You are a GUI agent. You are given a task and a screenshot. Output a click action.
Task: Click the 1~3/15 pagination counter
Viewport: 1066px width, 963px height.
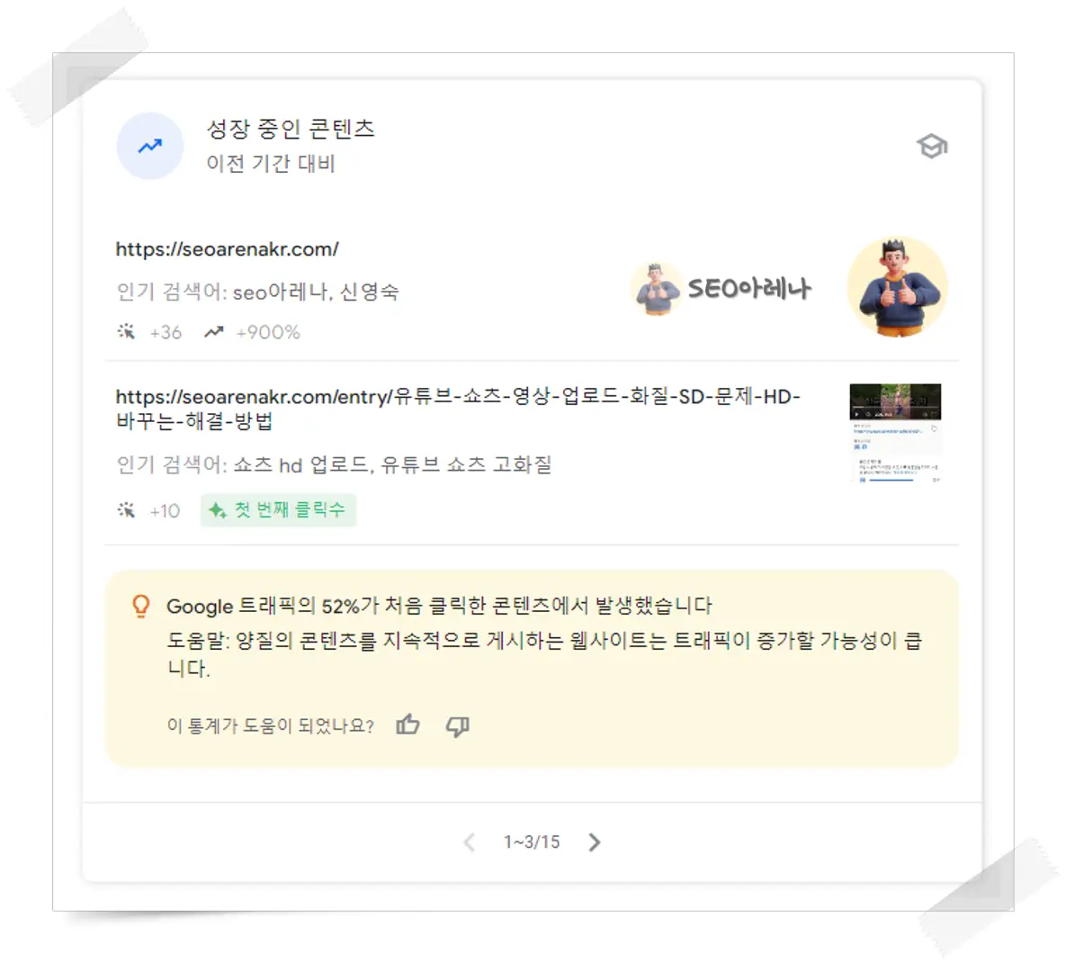(532, 841)
